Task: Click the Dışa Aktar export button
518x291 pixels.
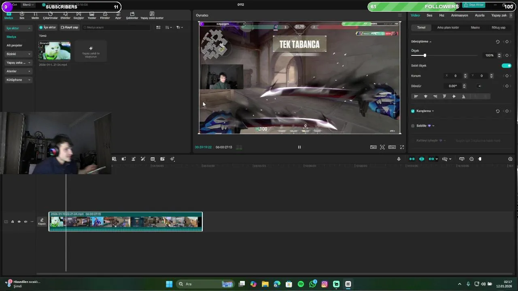Action: tap(474, 5)
